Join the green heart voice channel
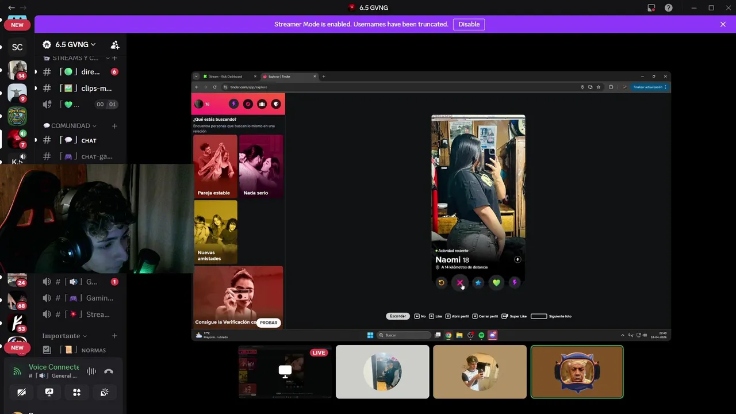The height and width of the screenshot is (414, 736). [80, 104]
